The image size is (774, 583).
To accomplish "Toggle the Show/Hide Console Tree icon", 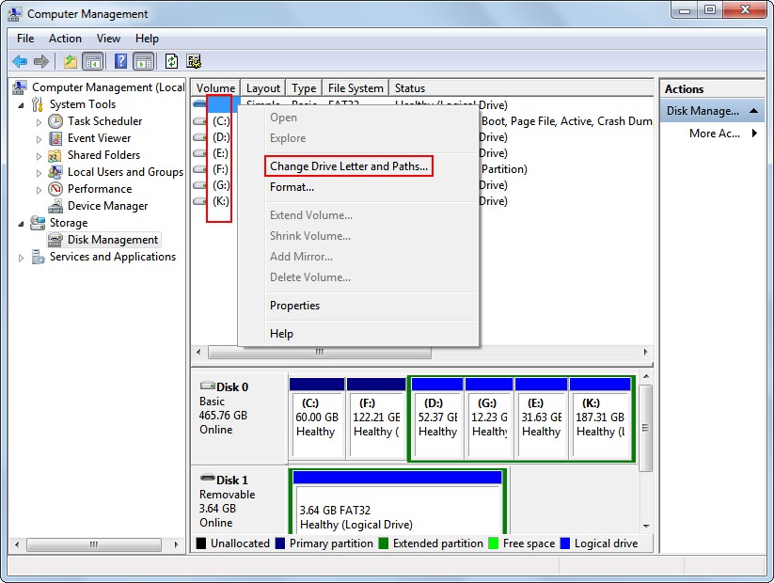I will [93, 60].
